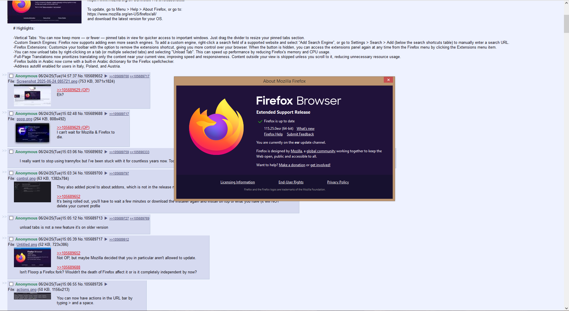Expand the OP Firefox image thumbnail at top
The height and width of the screenshot is (311, 569).
(44, 12)
